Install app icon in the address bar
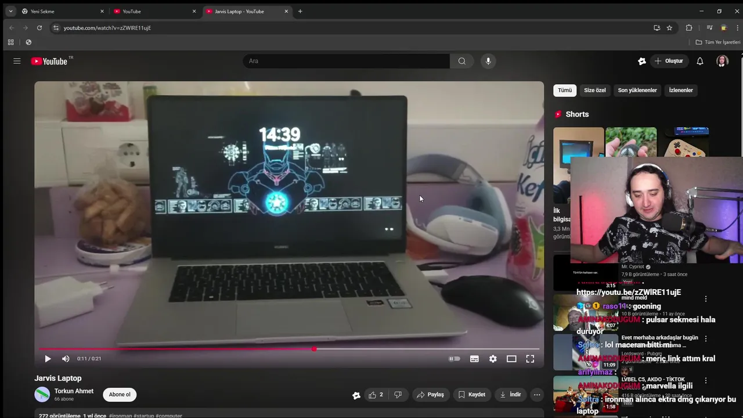The width and height of the screenshot is (743, 418). point(657,28)
